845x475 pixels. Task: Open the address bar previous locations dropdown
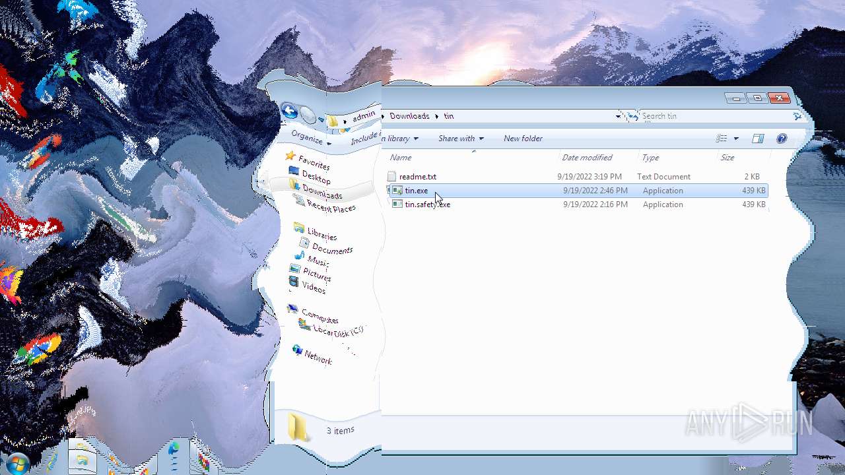click(x=618, y=116)
